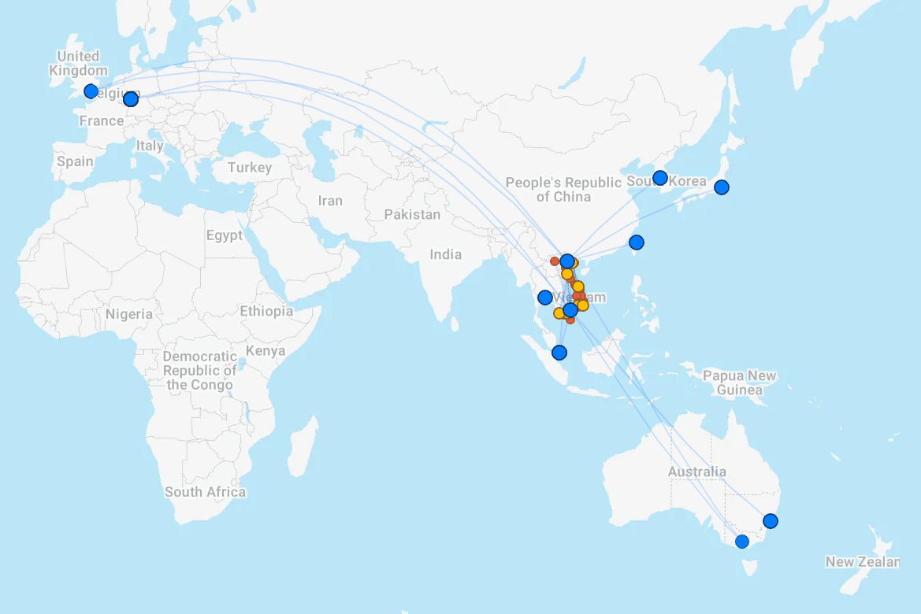Click the blue marker on the Malay Peninsula
The height and width of the screenshot is (614, 921).
[559, 353]
